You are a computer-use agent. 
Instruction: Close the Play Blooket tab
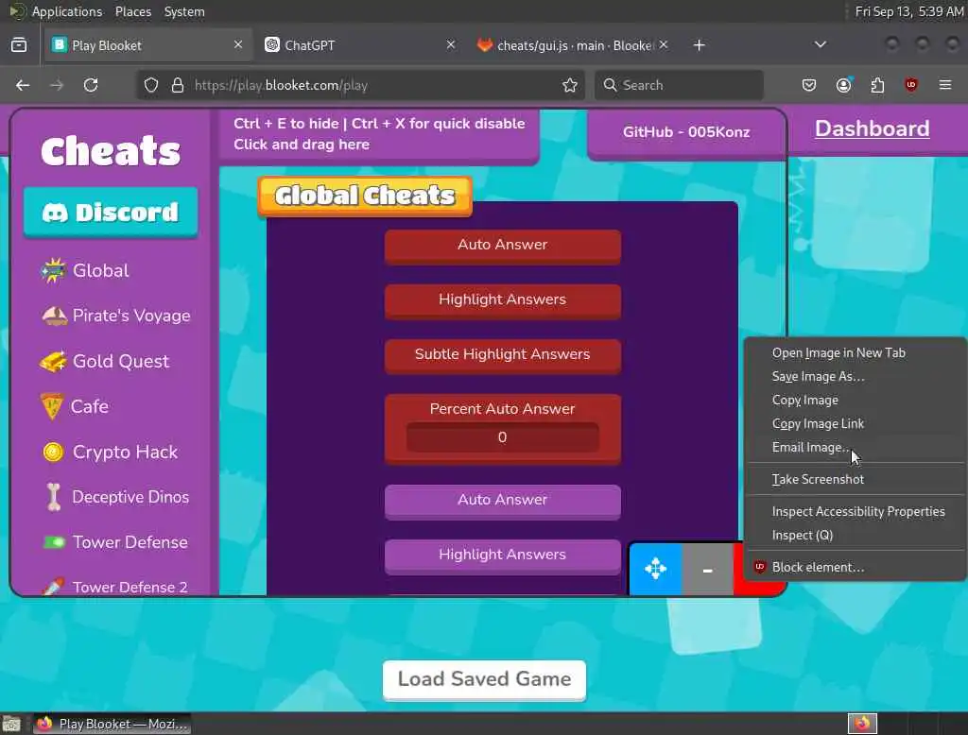click(x=238, y=44)
